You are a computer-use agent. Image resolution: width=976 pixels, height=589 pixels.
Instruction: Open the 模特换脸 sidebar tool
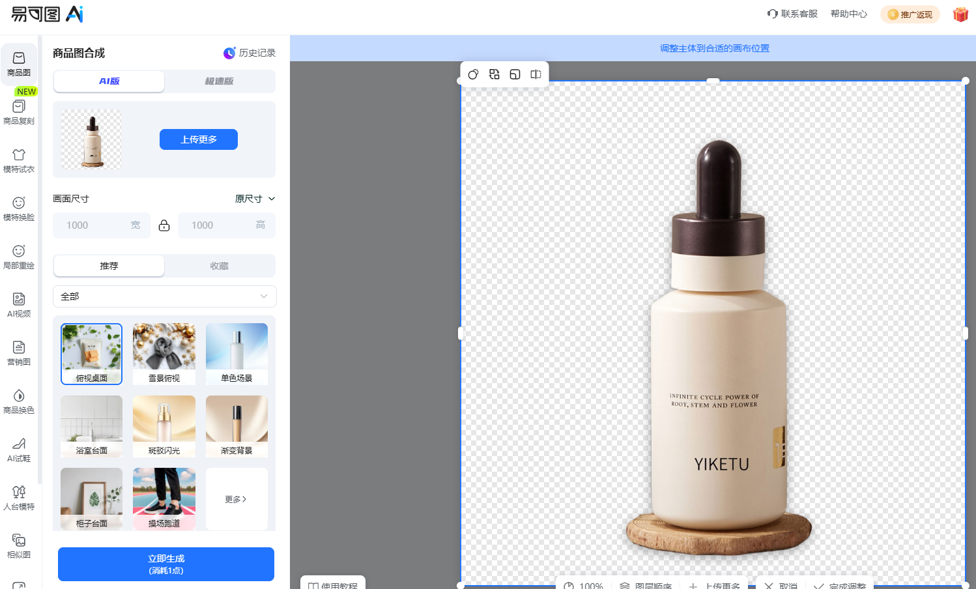coord(19,208)
